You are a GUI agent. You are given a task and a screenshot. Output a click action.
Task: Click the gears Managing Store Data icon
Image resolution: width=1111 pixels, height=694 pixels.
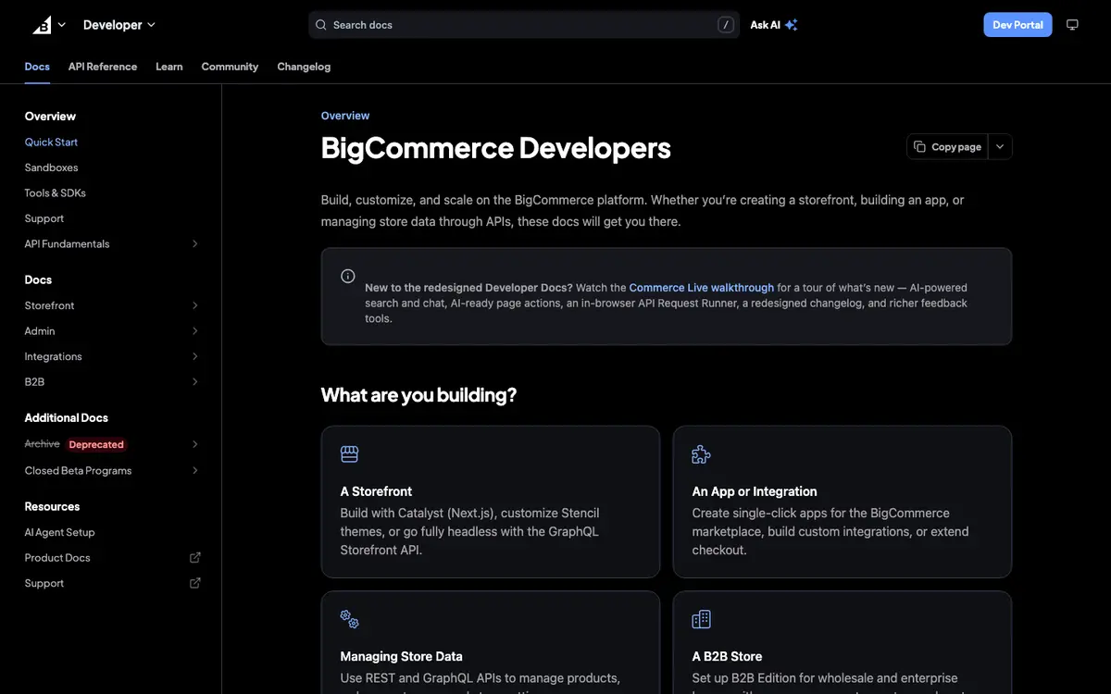click(x=349, y=619)
